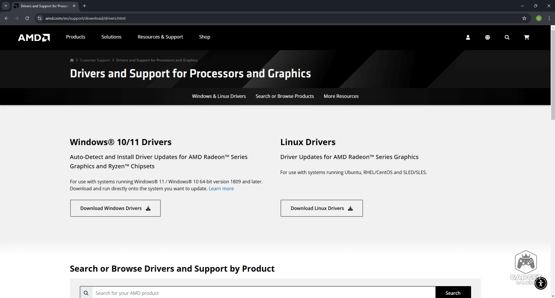Open the Shop menu
555x298 pixels.
click(x=205, y=37)
